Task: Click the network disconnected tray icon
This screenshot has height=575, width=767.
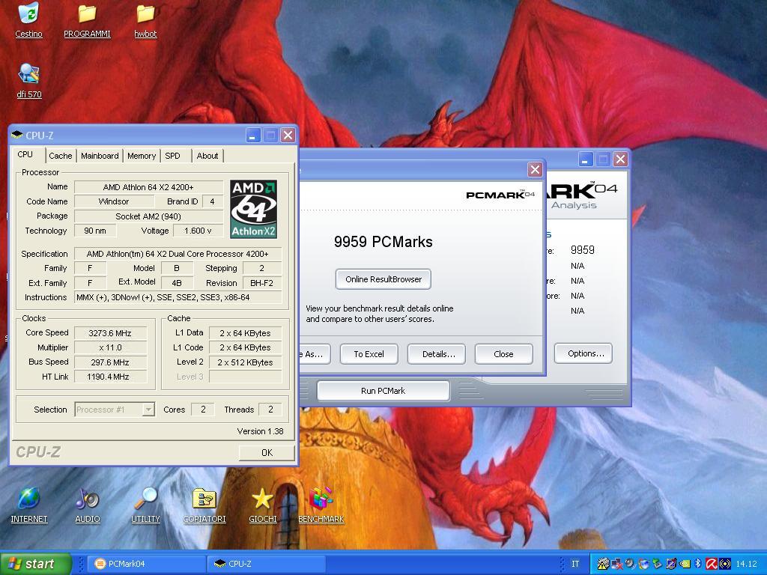Action: (617, 564)
